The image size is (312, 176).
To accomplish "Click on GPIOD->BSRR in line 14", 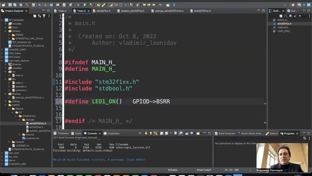I will [x=151, y=101].
